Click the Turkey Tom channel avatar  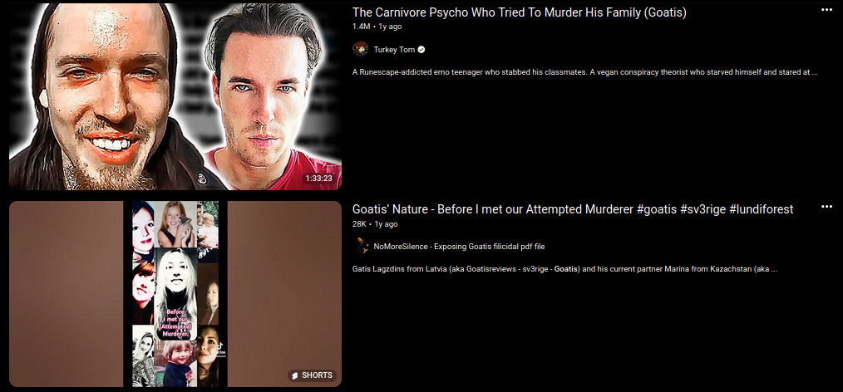click(360, 49)
